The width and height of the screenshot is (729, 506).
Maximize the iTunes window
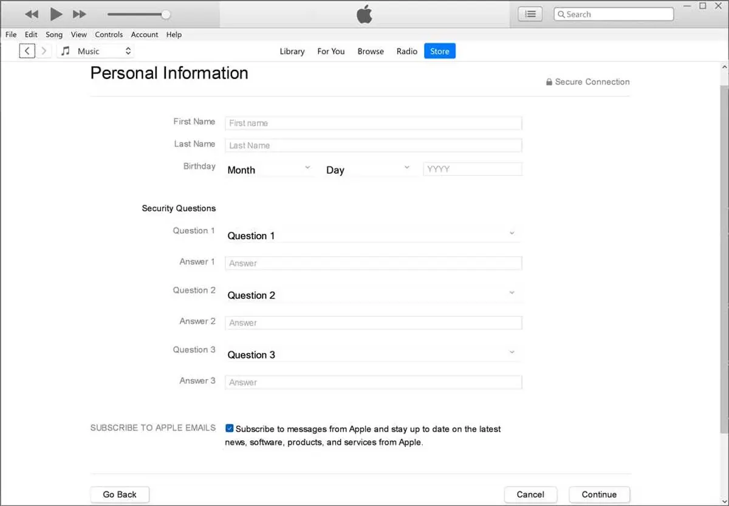(x=703, y=6)
